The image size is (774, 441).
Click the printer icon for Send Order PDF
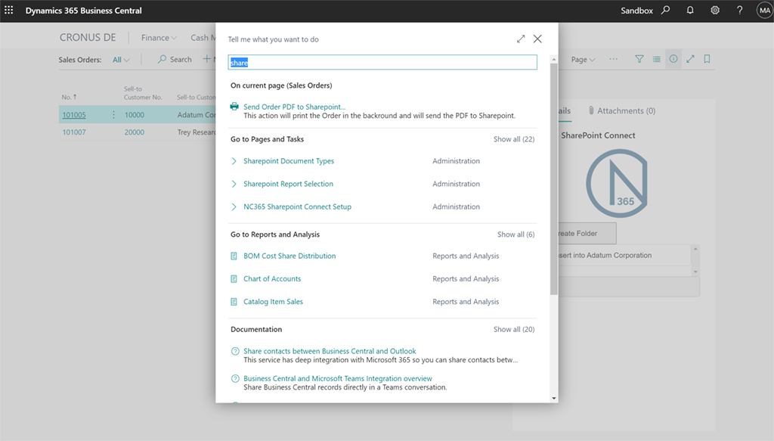pyautogui.click(x=234, y=106)
